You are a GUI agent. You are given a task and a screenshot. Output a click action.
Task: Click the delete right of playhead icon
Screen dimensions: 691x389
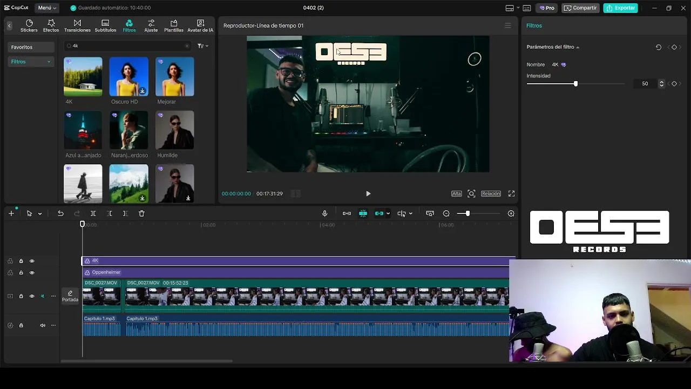[125, 213]
